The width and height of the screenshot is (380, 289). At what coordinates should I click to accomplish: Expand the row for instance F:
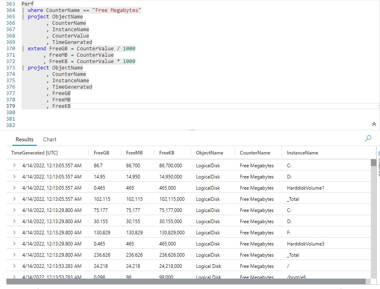(x=14, y=232)
